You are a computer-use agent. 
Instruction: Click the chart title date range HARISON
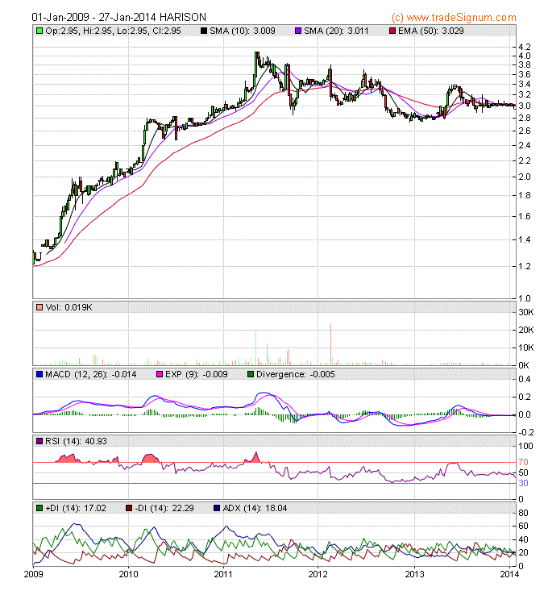[x=119, y=18]
